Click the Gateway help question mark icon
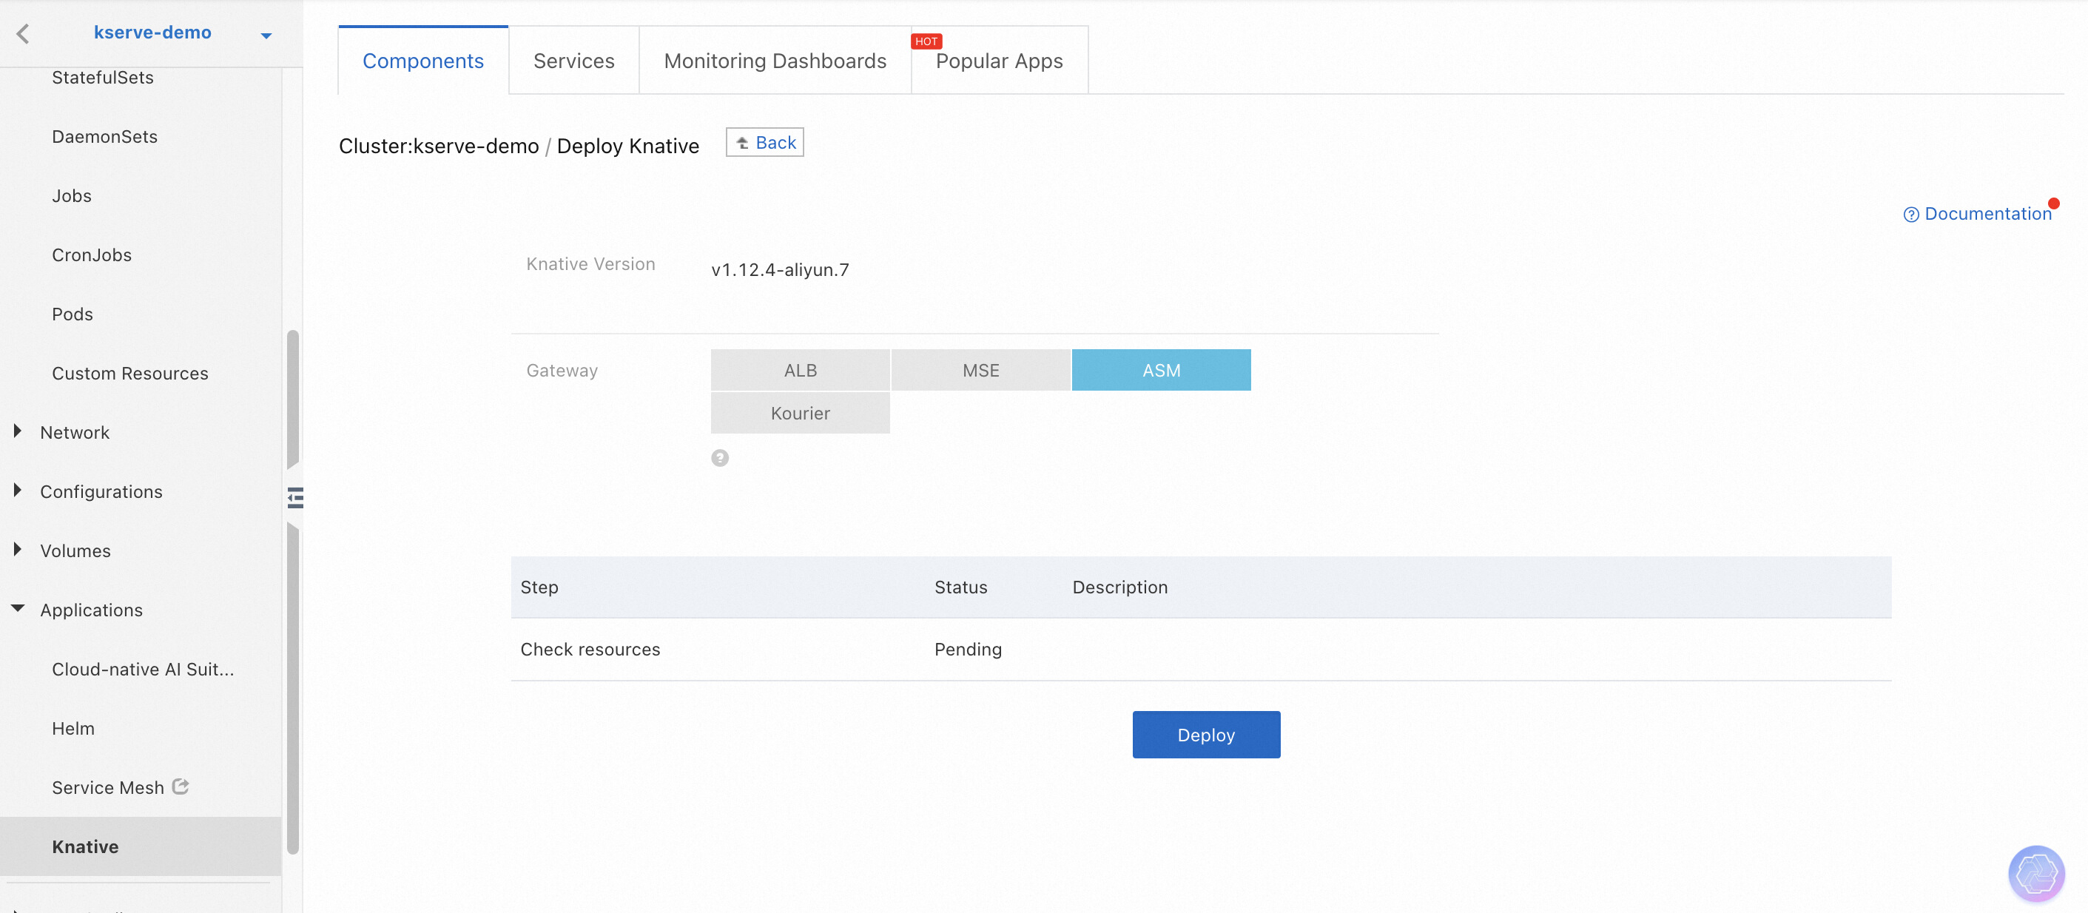This screenshot has height=913, width=2088. [x=720, y=458]
